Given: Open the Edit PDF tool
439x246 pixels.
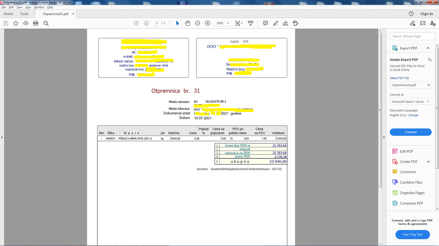Looking at the screenshot, I should [x=406, y=151].
